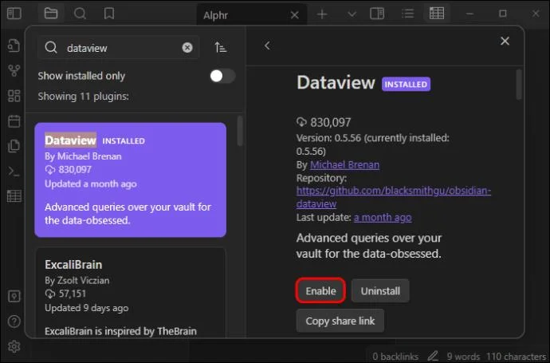This screenshot has width=550, height=363.
Task: Click 'Showing 11 plugins:' text
Action: (x=83, y=97)
